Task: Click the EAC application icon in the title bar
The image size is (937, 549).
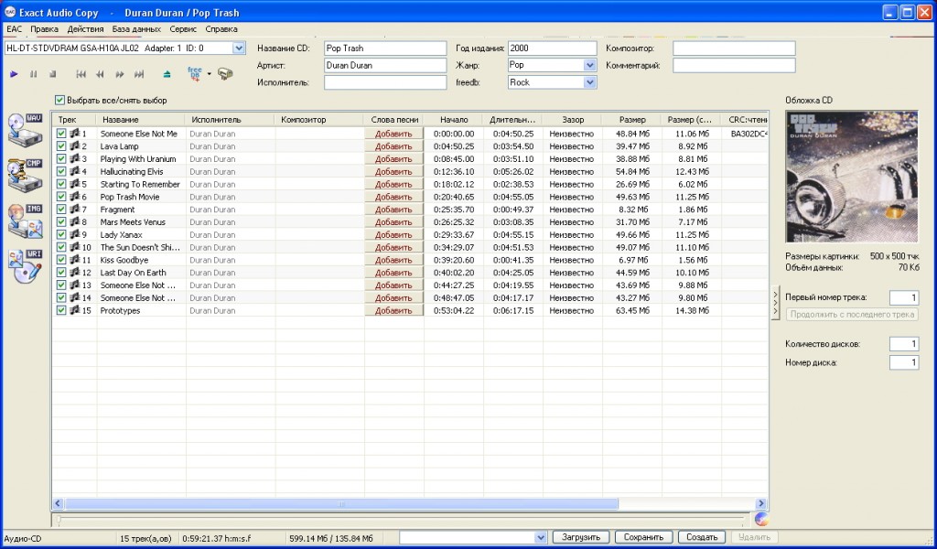Action: click(x=9, y=12)
